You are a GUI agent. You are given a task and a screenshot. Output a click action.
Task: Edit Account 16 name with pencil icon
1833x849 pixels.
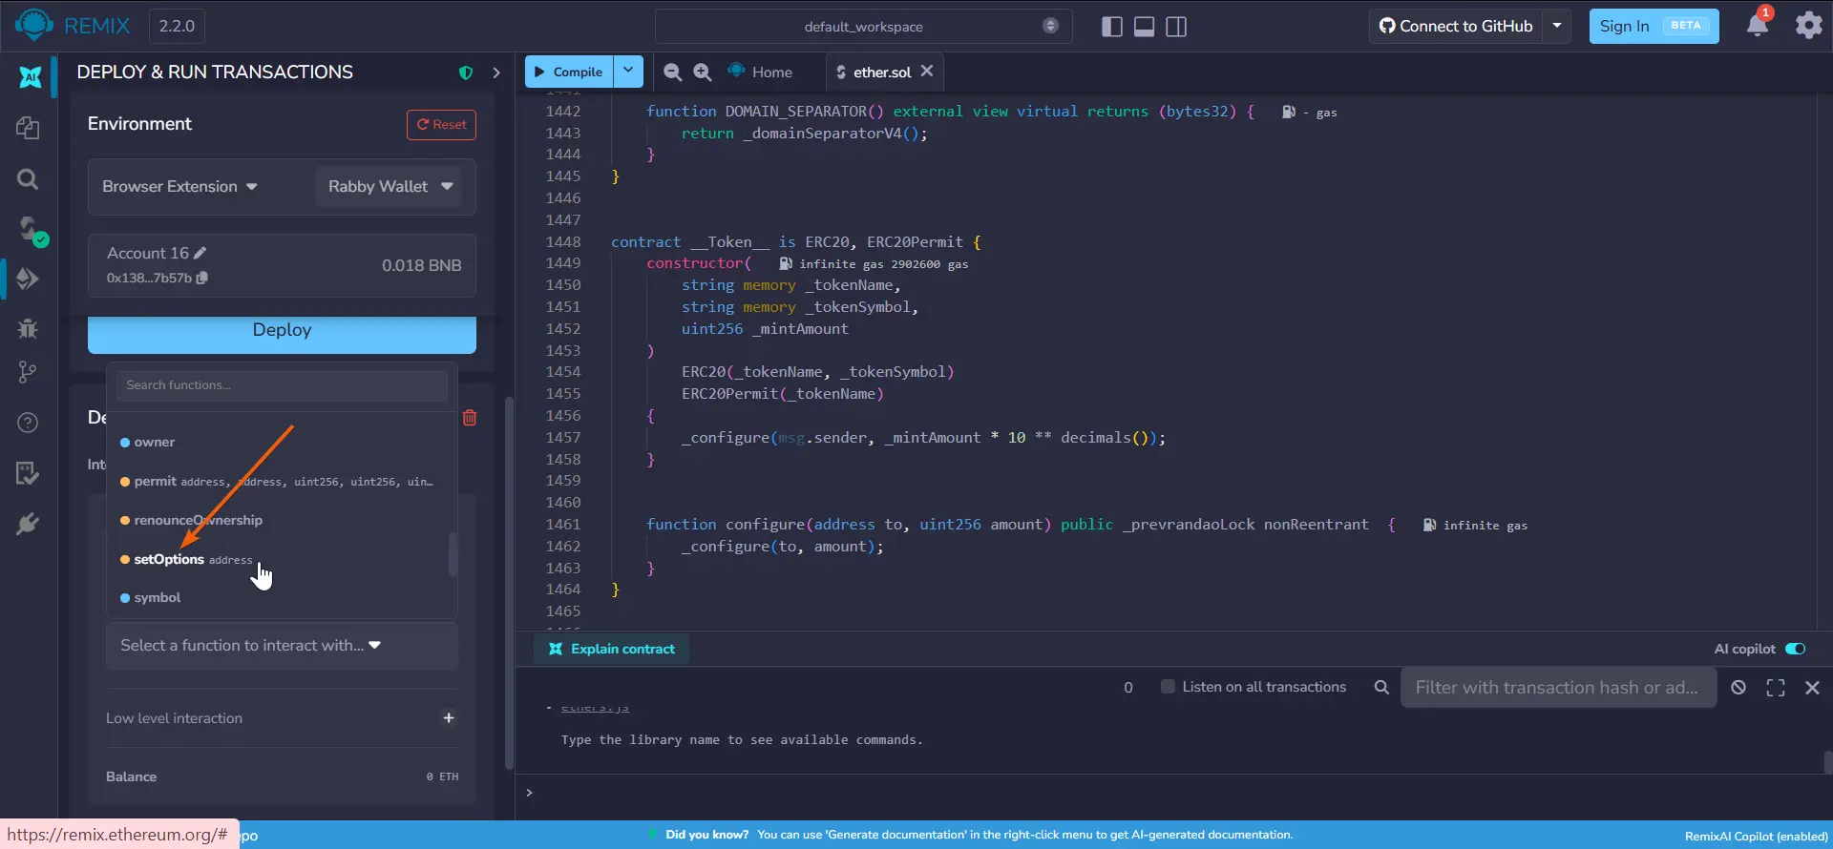200,253
